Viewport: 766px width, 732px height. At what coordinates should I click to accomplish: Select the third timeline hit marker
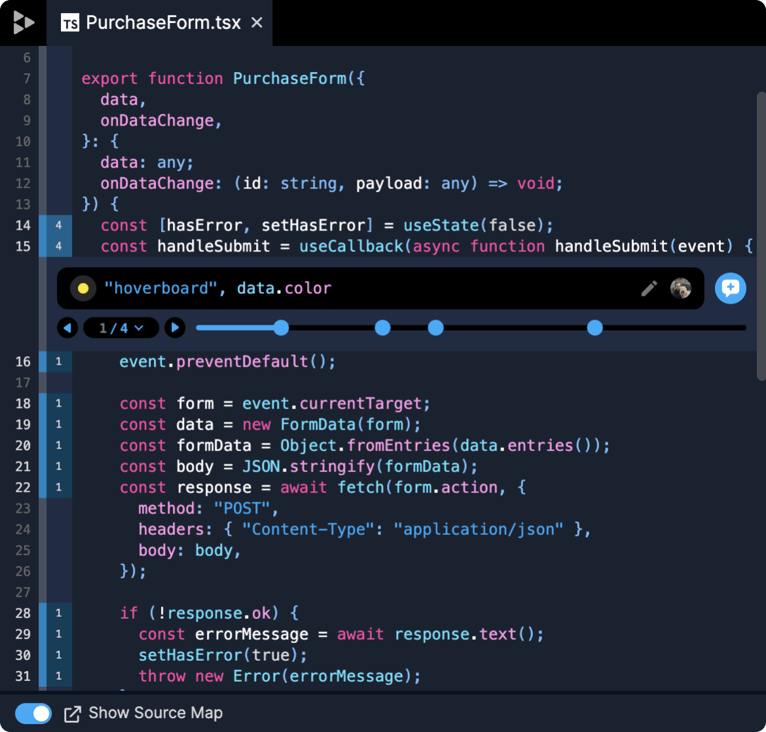coord(435,327)
